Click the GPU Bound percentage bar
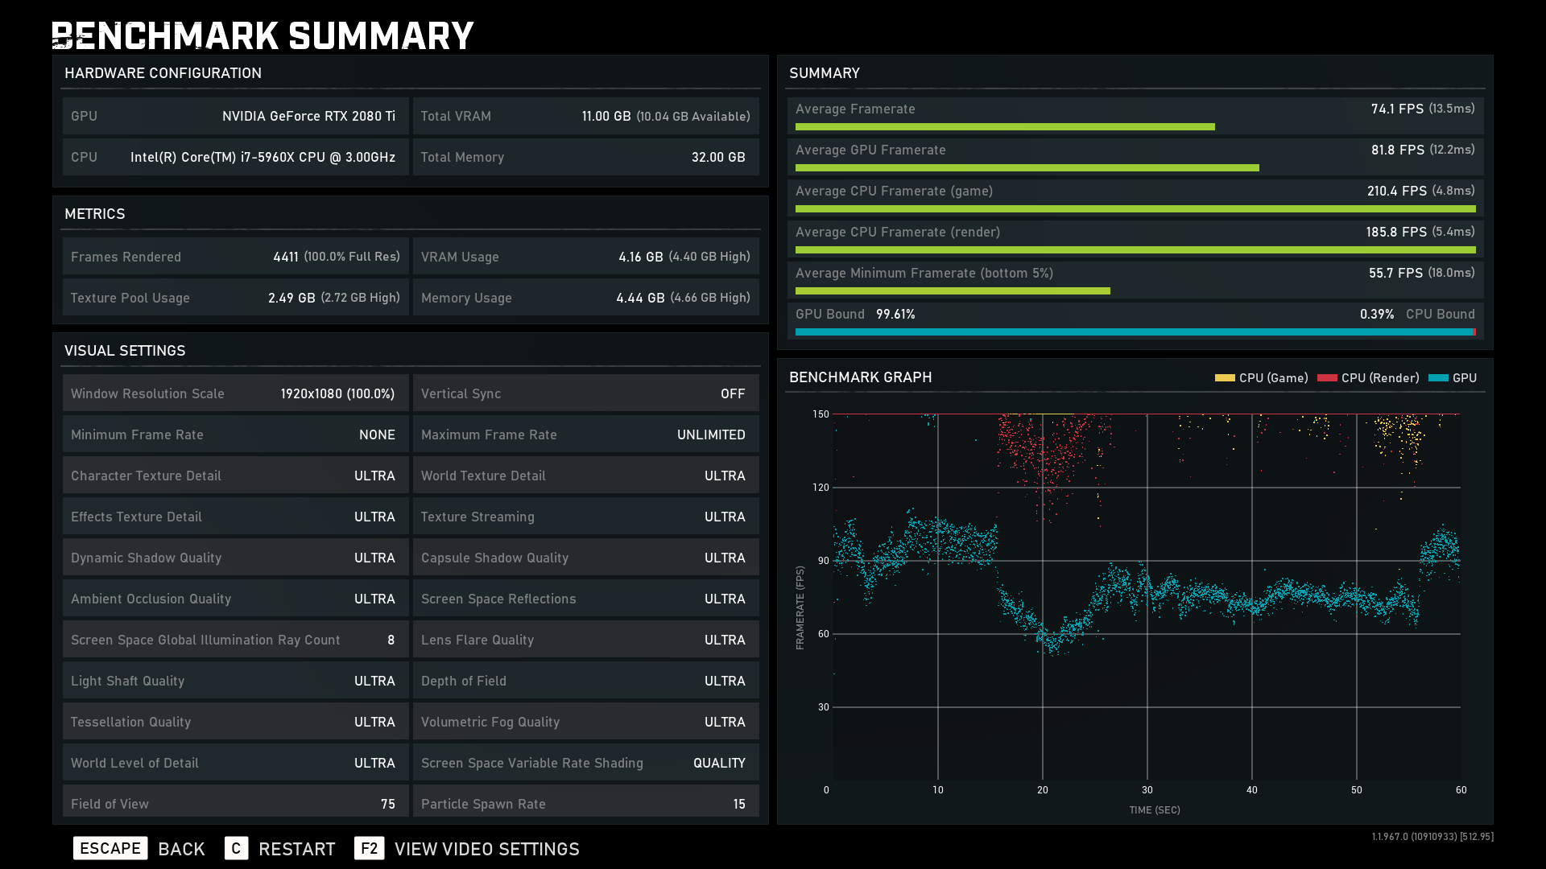Image resolution: width=1546 pixels, height=869 pixels. 1134,332
